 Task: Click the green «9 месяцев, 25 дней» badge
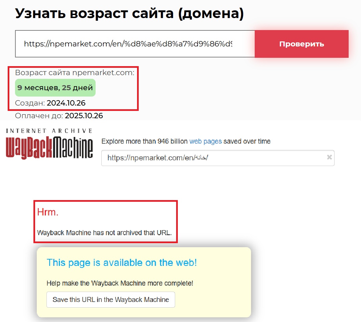click(55, 88)
